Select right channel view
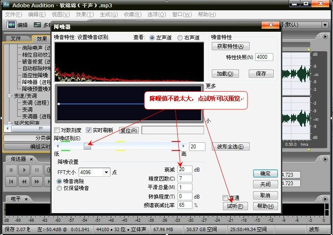 pos(180,38)
